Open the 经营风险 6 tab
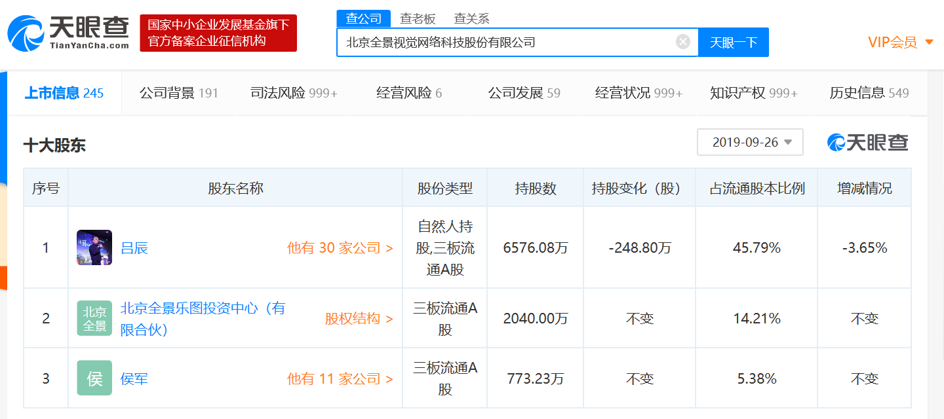 click(409, 93)
